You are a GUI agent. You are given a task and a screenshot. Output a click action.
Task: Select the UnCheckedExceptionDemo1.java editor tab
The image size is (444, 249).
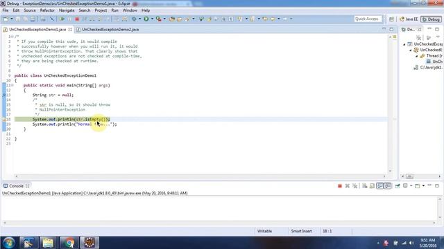[37, 29]
